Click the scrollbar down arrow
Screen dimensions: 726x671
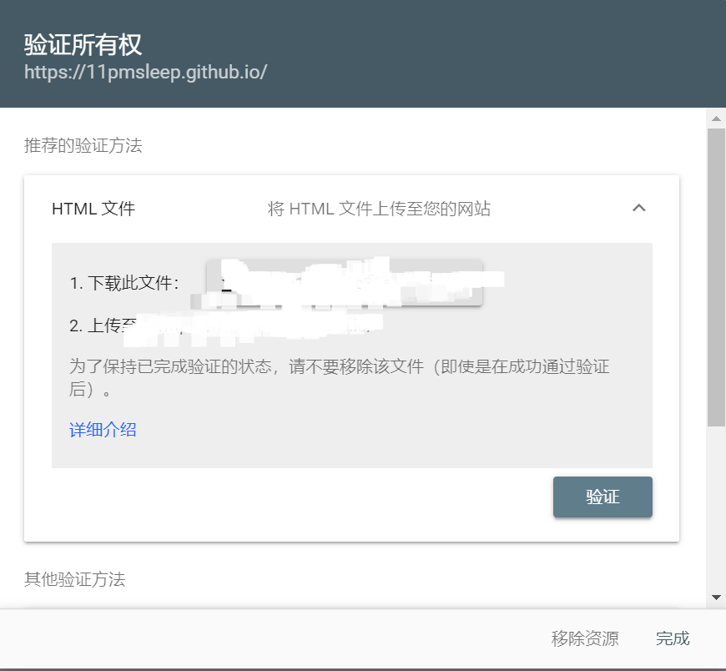point(716,598)
